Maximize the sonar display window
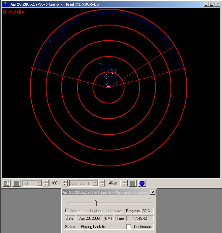Screen dimensions: 222x233 click(212, 4)
